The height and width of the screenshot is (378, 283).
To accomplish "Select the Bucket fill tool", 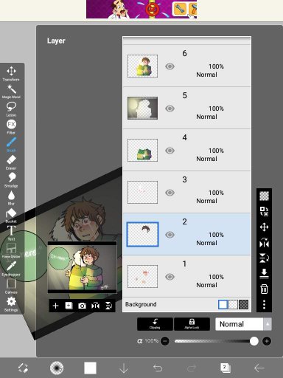I will 11,216.
